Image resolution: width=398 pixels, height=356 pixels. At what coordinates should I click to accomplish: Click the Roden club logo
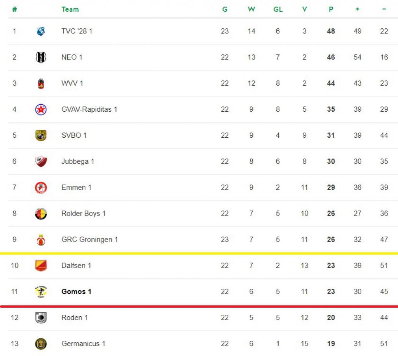[41, 317]
